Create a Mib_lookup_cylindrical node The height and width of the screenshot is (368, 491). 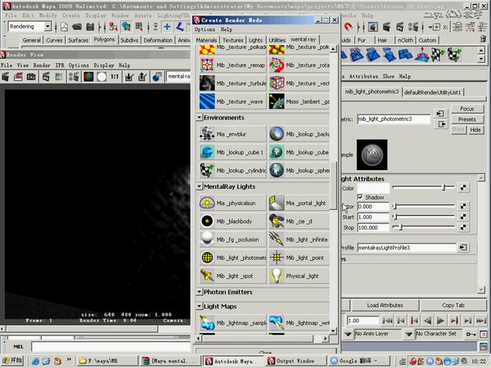click(x=232, y=170)
